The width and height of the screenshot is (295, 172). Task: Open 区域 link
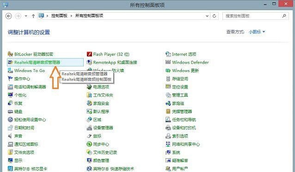pos(97,119)
